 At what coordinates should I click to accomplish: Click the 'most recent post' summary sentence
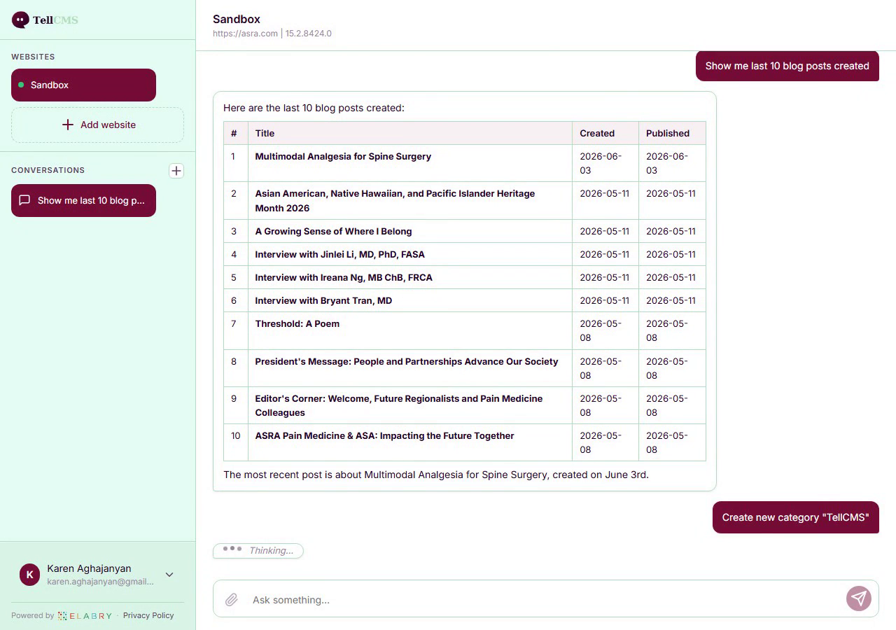coord(436,475)
